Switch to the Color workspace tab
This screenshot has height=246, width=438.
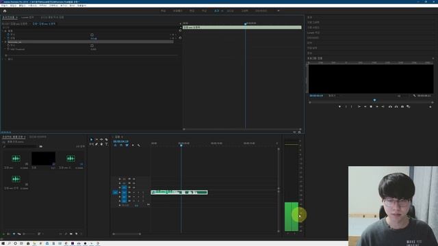[x=204, y=11]
